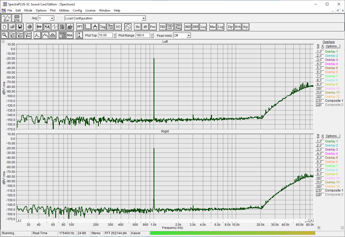Image resolution: width=345 pixels, height=237 pixels.
Task: Open FFT settings toolbar button
Action: coord(80,27)
